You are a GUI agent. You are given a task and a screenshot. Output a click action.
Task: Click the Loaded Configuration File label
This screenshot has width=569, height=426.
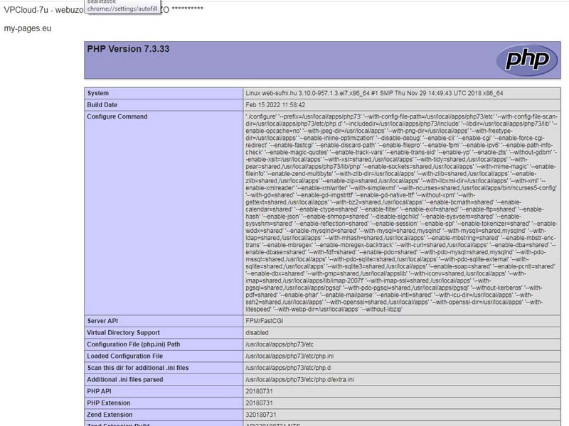(x=125, y=356)
